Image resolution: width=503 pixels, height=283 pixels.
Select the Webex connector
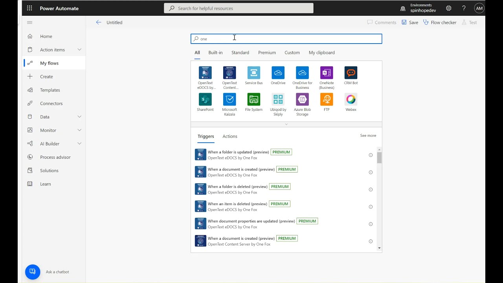tap(351, 99)
